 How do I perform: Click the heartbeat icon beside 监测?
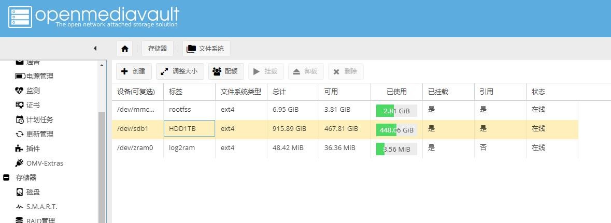coord(20,91)
